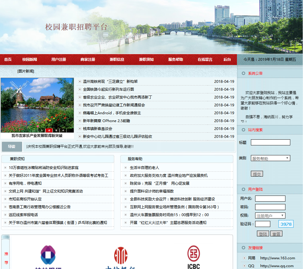Select the purple-blue bank logo in 推荐
Viewport: 303px width, 269px height.
48,257
